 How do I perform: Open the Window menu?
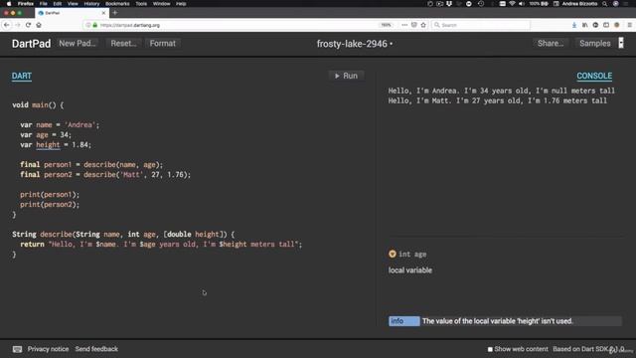tap(161, 4)
